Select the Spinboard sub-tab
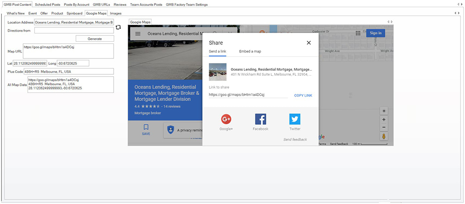Image resolution: width=465 pixels, height=204 pixels. click(x=75, y=14)
